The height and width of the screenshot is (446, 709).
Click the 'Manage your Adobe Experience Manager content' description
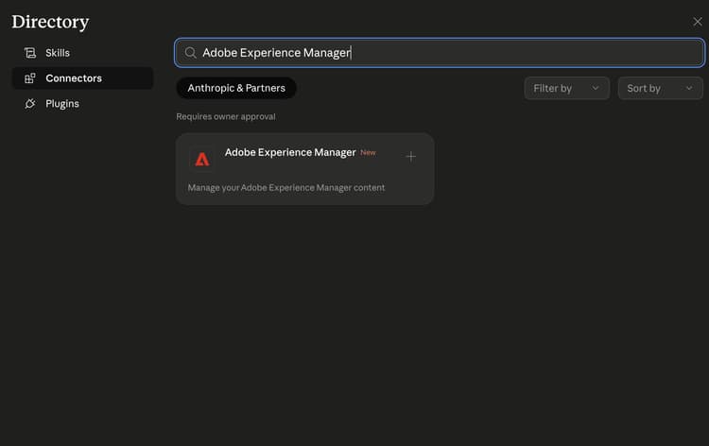tap(286, 187)
